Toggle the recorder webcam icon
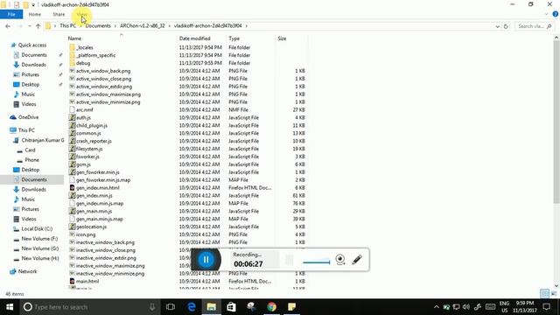 pyautogui.click(x=340, y=259)
